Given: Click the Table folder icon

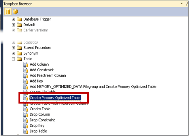Looking at the screenshot, I should pos(19,59).
